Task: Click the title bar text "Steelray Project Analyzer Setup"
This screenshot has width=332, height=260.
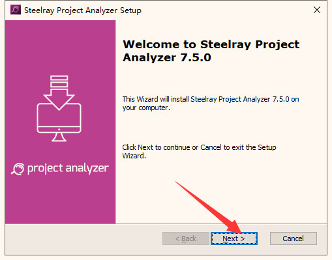Action: click(83, 10)
